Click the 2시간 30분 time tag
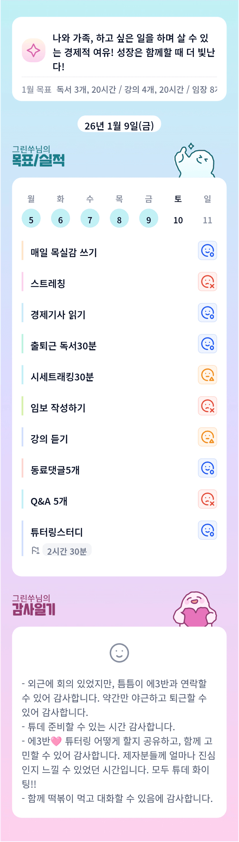 pyautogui.click(x=67, y=551)
